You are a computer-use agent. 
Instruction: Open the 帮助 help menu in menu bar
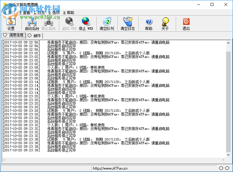(x=69, y=13)
